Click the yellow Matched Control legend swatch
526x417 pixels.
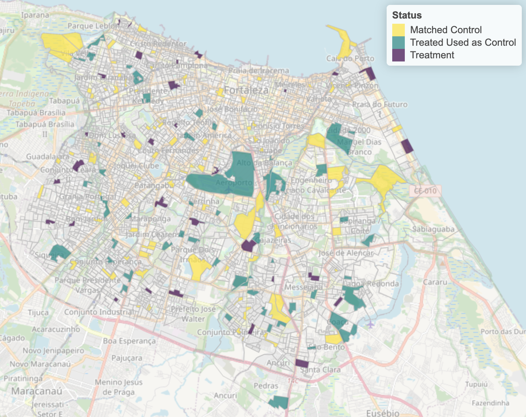point(398,30)
